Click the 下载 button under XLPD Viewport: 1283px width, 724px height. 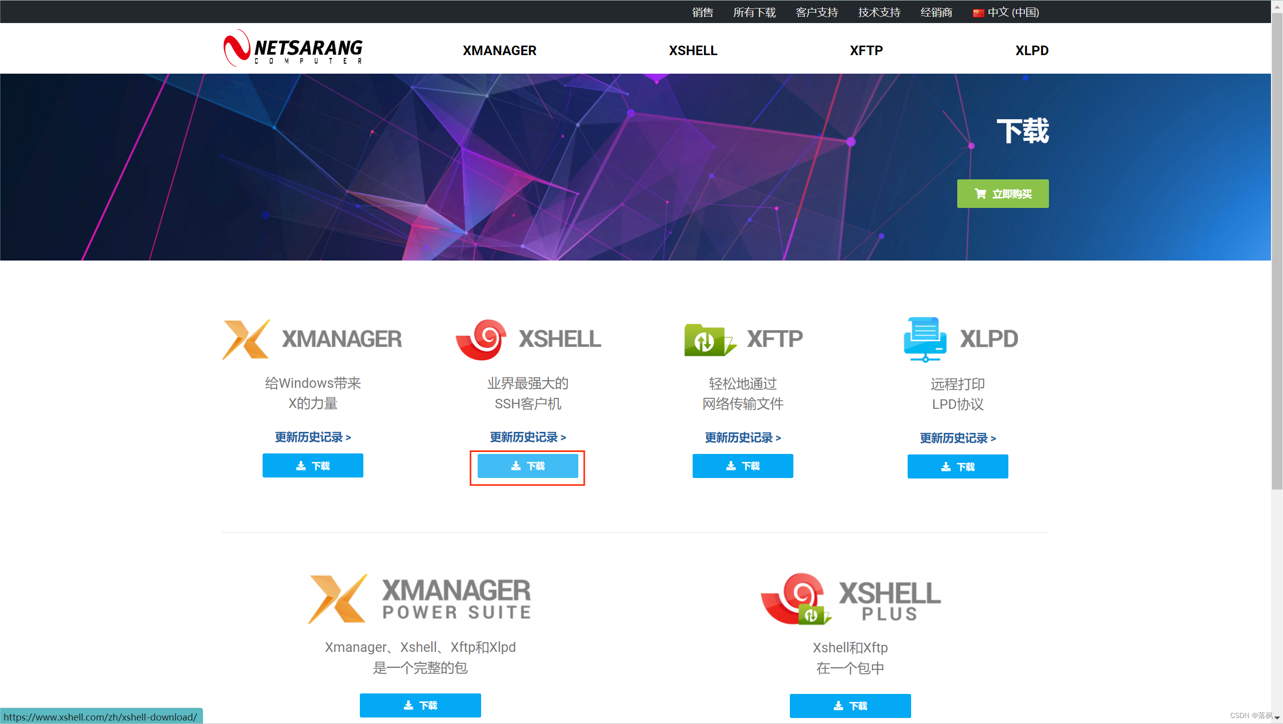pyautogui.click(x=958, y=466)
